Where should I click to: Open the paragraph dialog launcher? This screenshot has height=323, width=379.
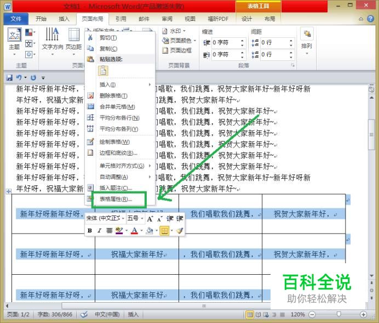292,65
